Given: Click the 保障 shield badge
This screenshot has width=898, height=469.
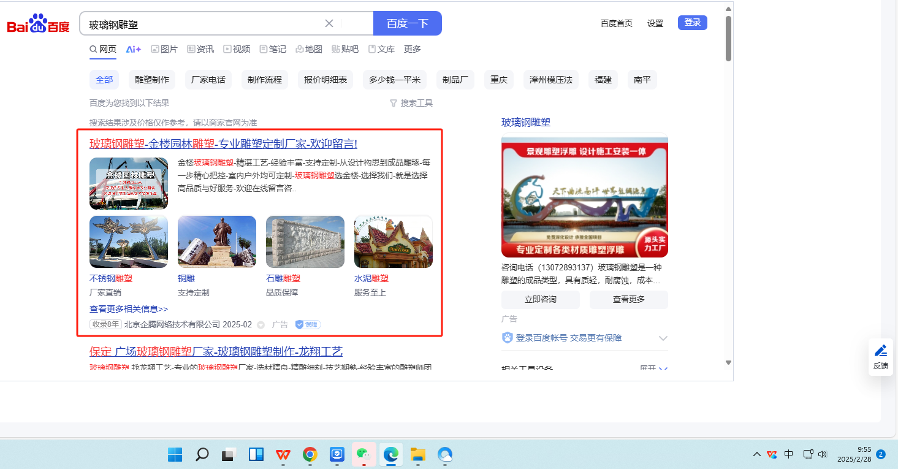Looking at the screenshot, I should tap(308, 324).
